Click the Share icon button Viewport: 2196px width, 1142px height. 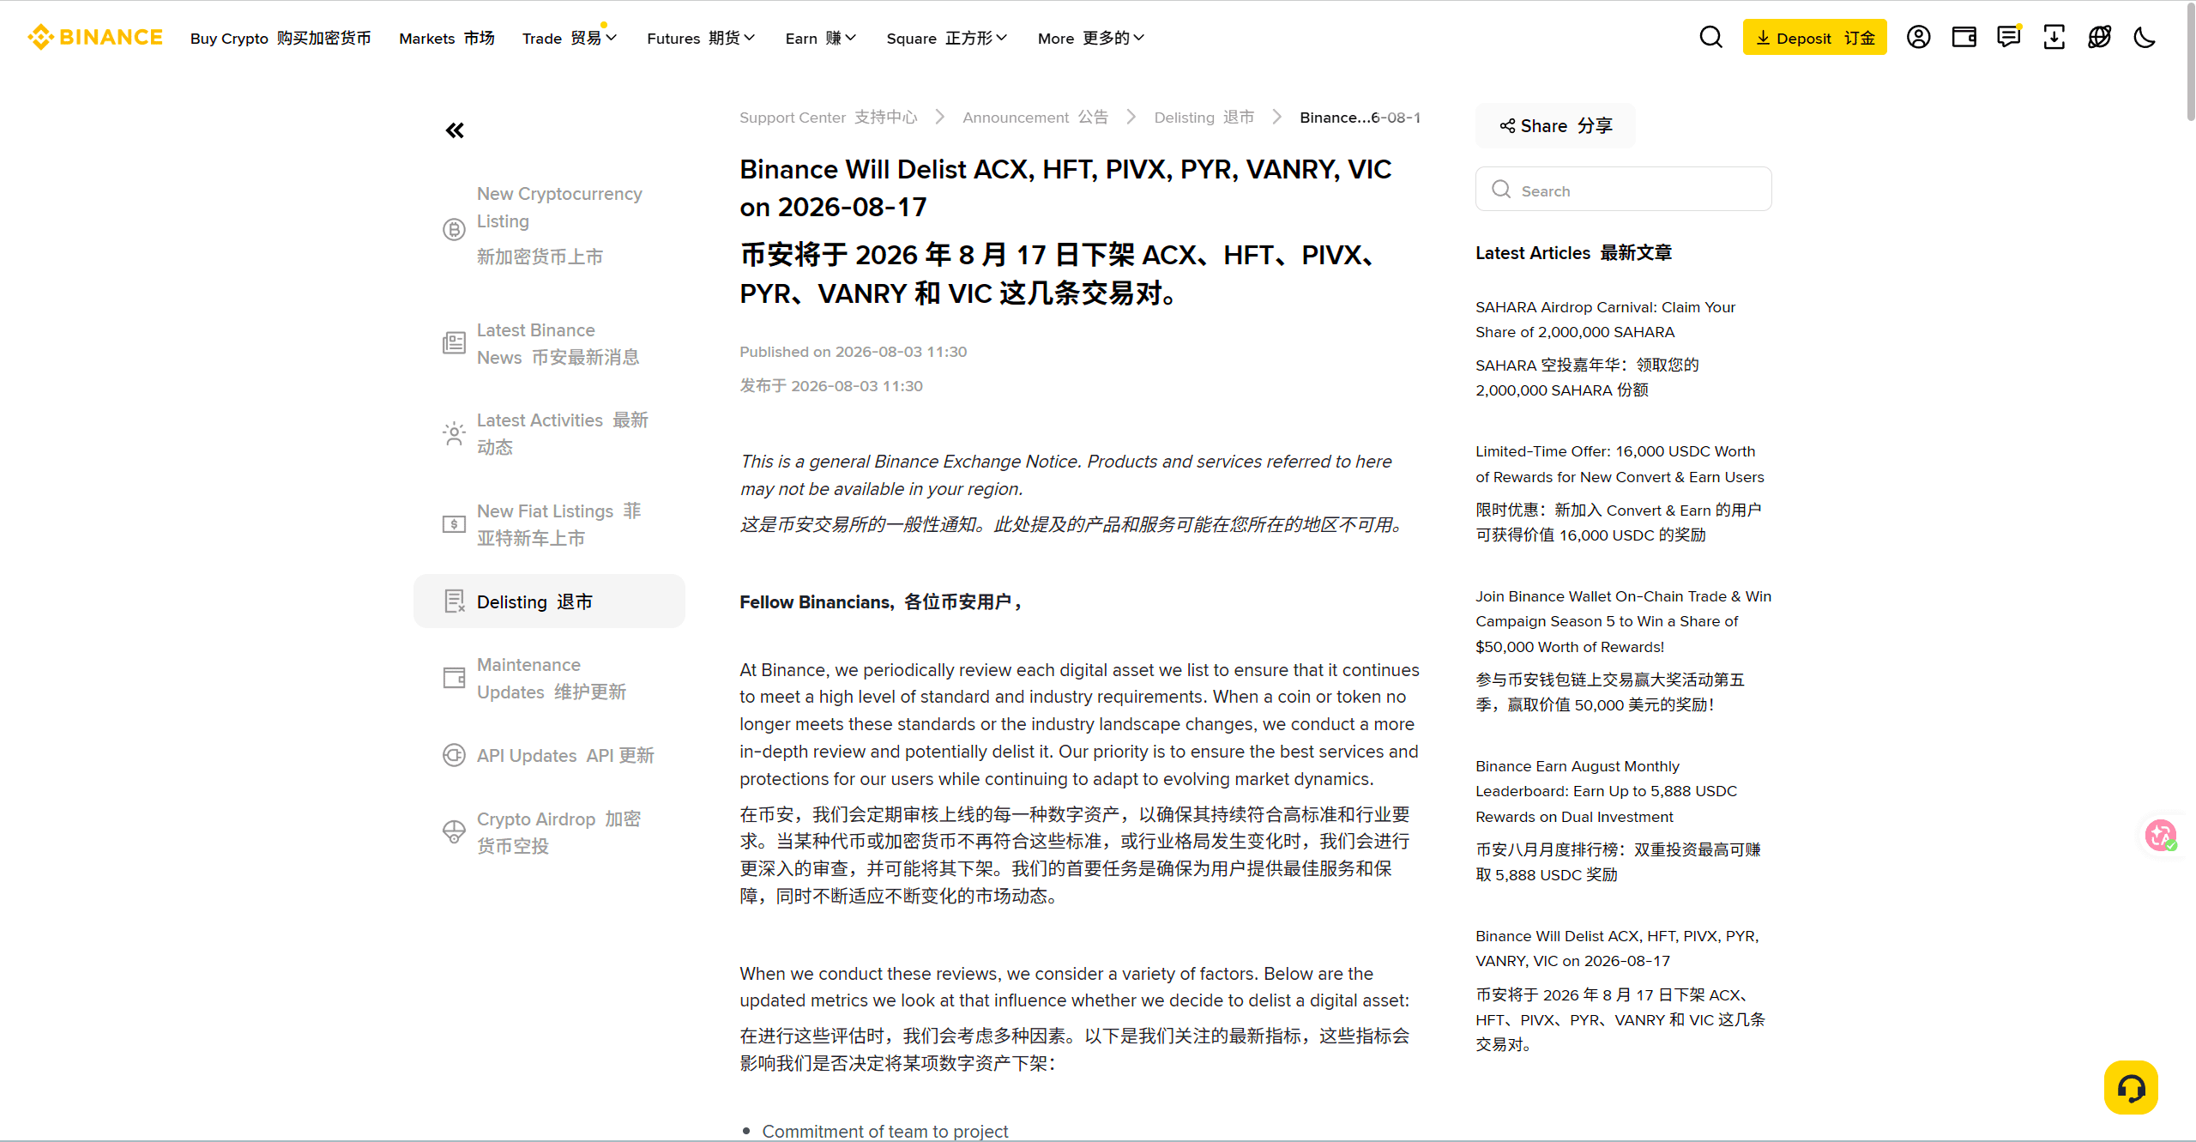1555,125
